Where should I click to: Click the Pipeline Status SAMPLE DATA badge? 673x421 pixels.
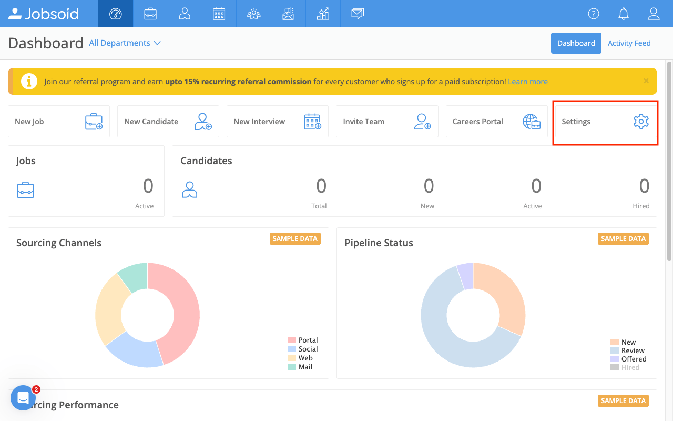pos(623,238)
